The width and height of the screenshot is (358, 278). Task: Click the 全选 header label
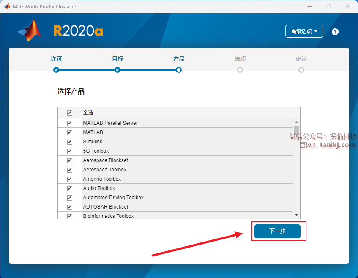(88, 113)
